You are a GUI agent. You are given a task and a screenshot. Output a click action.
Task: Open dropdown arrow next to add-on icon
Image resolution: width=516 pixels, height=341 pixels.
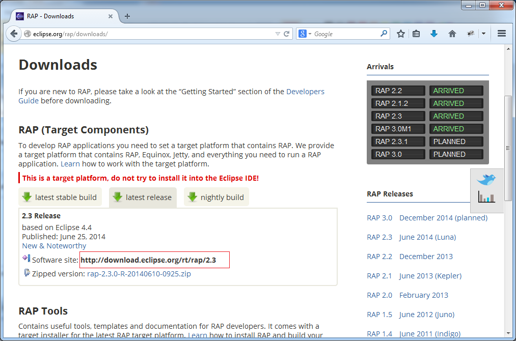(x=483, y=34)
